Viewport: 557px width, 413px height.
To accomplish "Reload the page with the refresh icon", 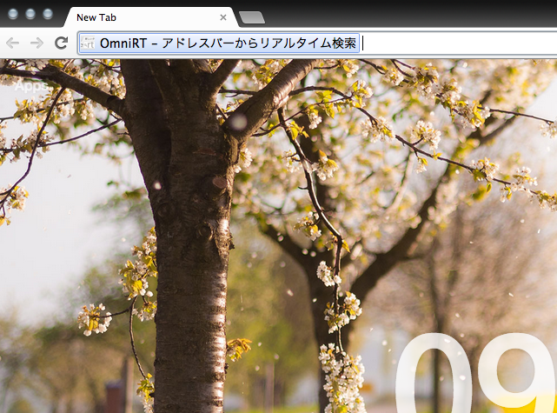I will tap(61, 43).
